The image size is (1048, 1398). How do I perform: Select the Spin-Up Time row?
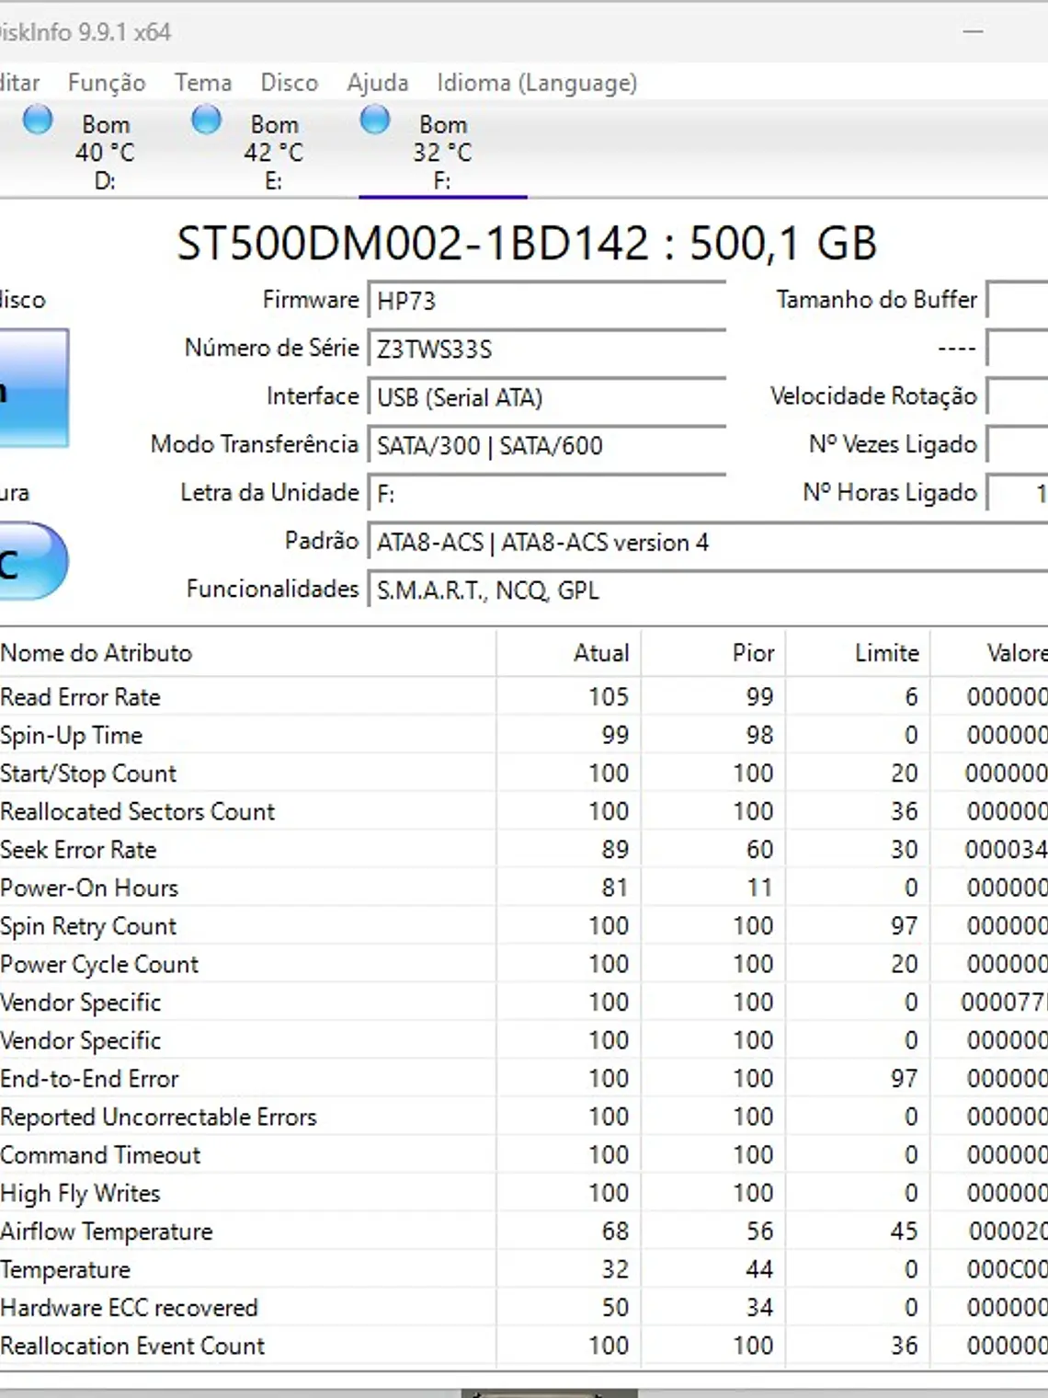click(x=524, y=735)
